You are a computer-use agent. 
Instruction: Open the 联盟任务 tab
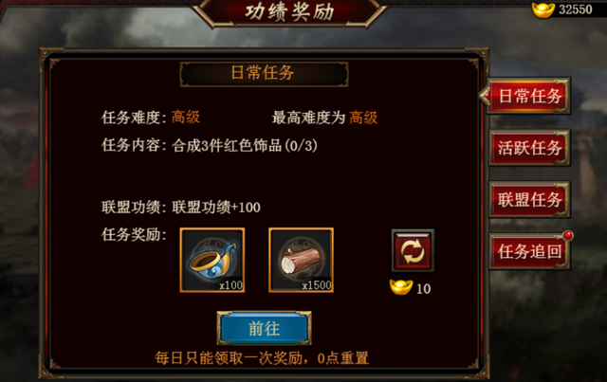(529, 199)
